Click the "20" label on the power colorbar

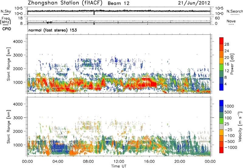tap(227, 58)
